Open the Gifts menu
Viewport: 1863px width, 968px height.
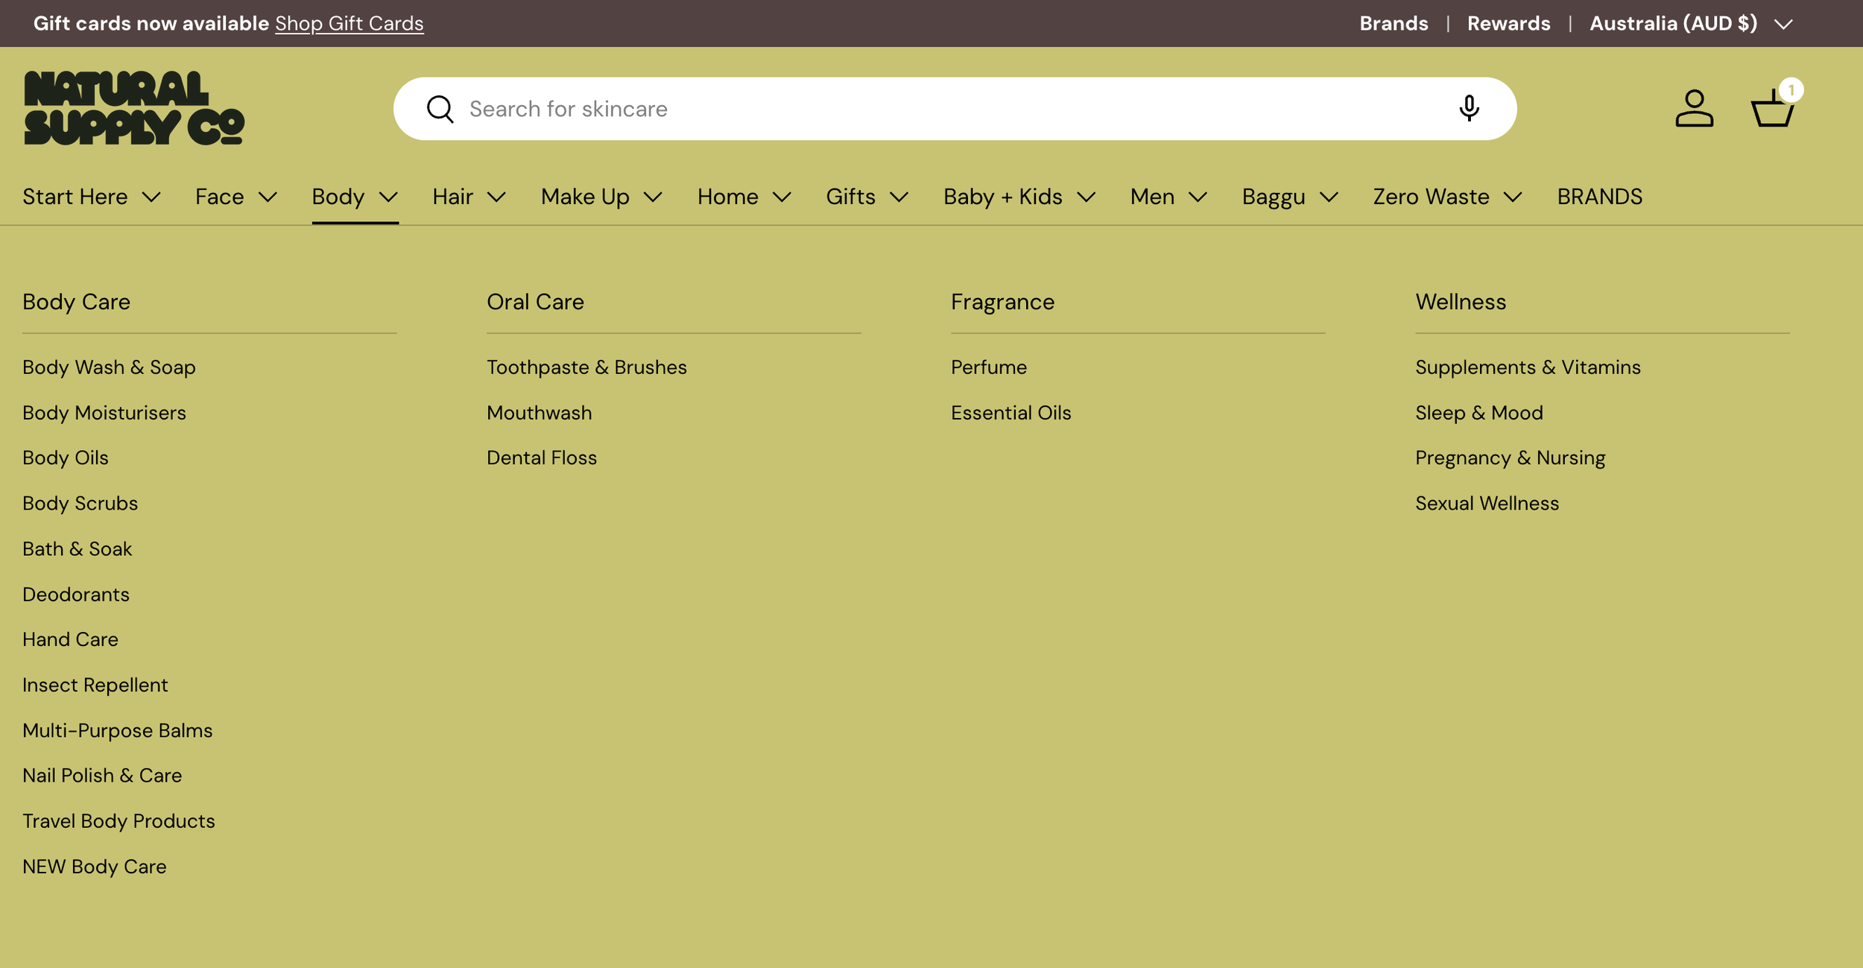click(x=867, y=197)
